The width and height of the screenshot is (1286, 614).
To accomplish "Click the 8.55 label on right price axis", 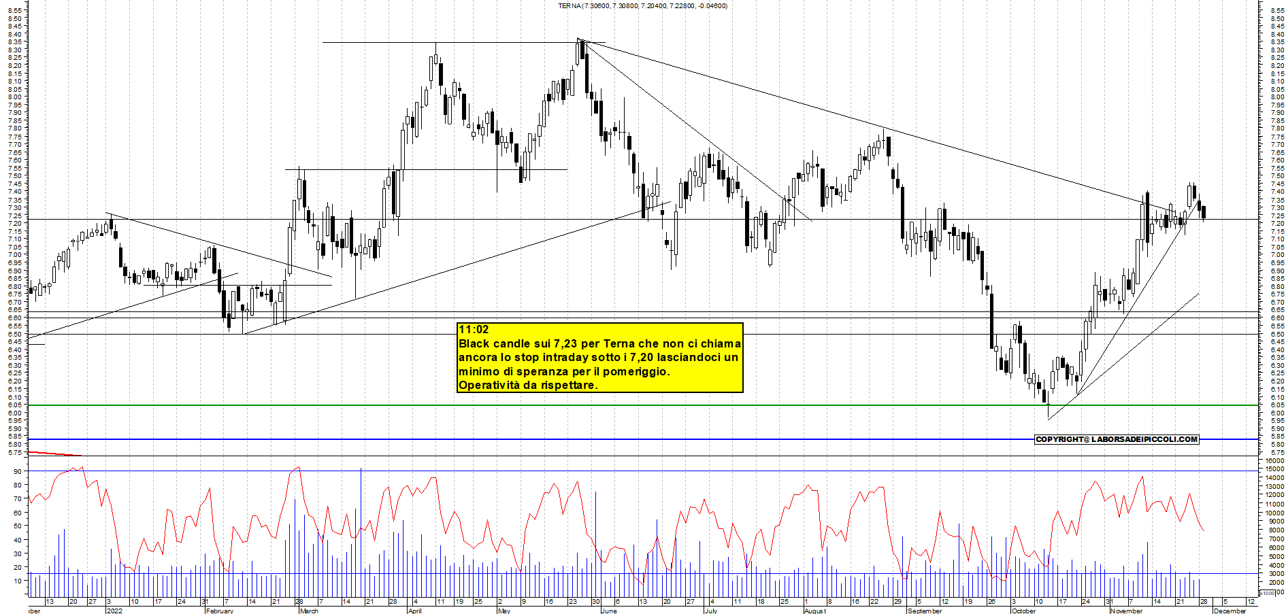I will 1276,11.
